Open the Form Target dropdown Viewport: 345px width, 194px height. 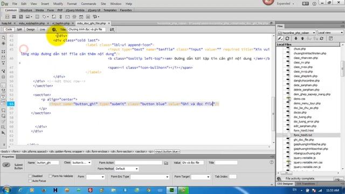click(200, 177)
